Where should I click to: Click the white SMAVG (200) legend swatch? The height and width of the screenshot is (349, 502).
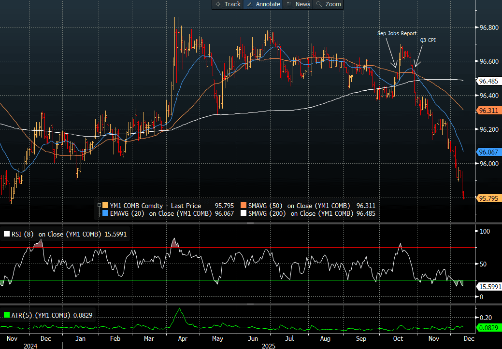pyautogui.click(x=243, y=213)
